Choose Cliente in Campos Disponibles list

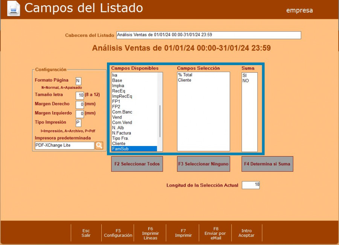click(x=134, y=144)
